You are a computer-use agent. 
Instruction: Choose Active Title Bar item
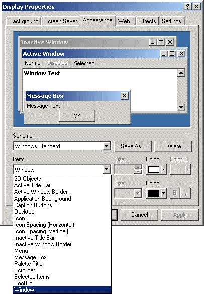pyautogui.click(x=62, y=185)
